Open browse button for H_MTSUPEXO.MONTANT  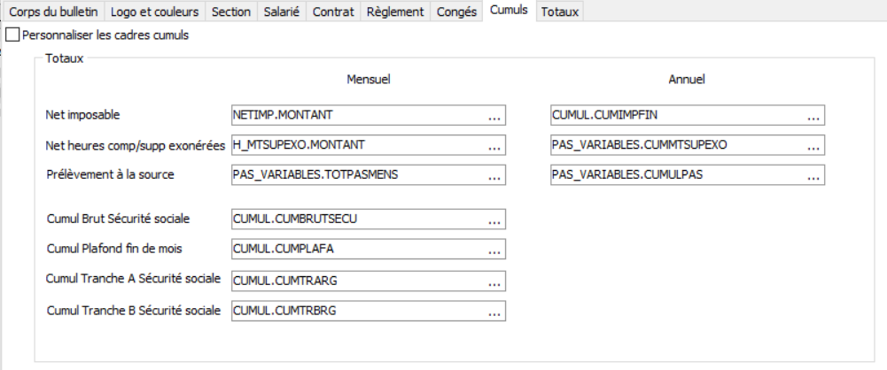click(494, 144)
